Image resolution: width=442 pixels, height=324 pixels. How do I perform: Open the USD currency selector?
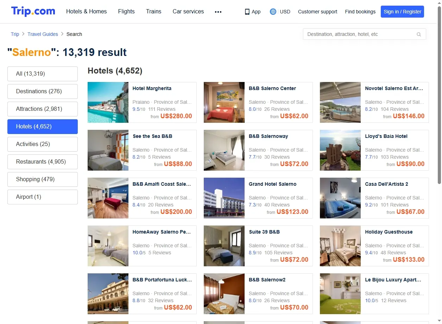point(285,12)
